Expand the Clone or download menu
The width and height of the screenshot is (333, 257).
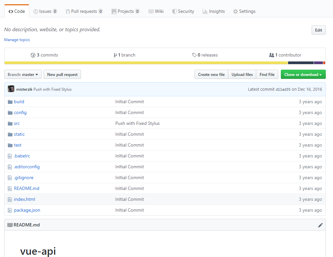pyautogui.click(x=303, y=75)
